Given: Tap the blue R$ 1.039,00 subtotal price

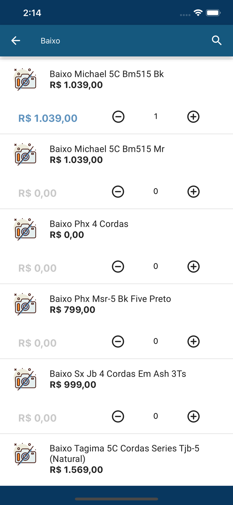Looking at the screenshot, I should [47, 118].
